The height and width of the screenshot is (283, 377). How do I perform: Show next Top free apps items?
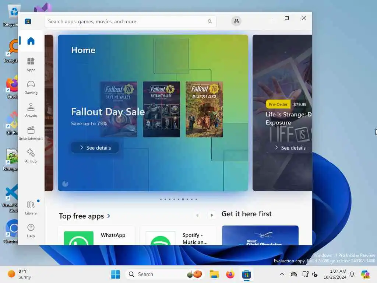(x=212, y=215)
